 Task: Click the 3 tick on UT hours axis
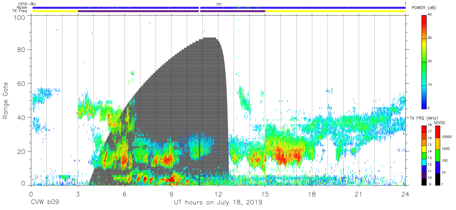78,194
